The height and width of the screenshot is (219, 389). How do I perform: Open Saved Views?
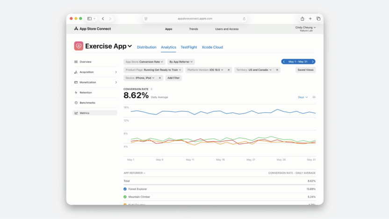point(305,70)
